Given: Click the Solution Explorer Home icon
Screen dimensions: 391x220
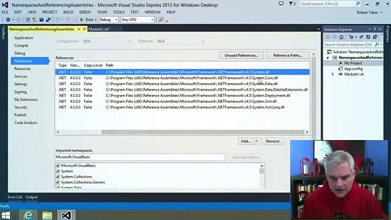Looking at the screenshot, I should (341, 37).
